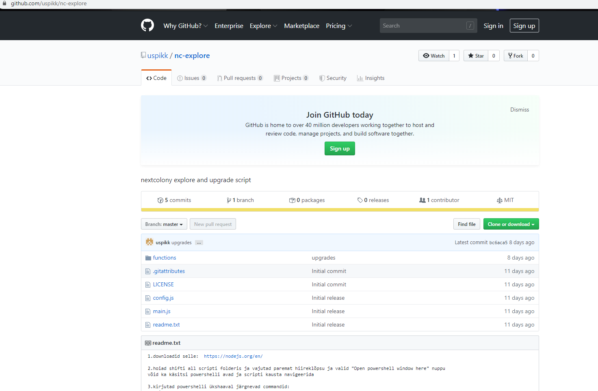The width and height of the screenshot is (598, 391).
Task: Click the watchers count 1
Action: 454,56
